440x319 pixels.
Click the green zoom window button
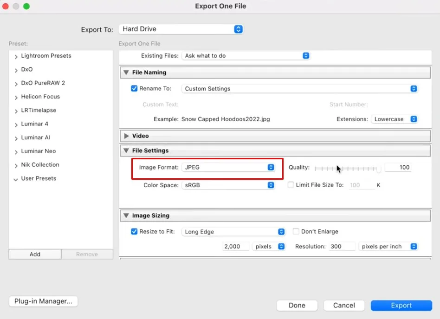(26, 6)
